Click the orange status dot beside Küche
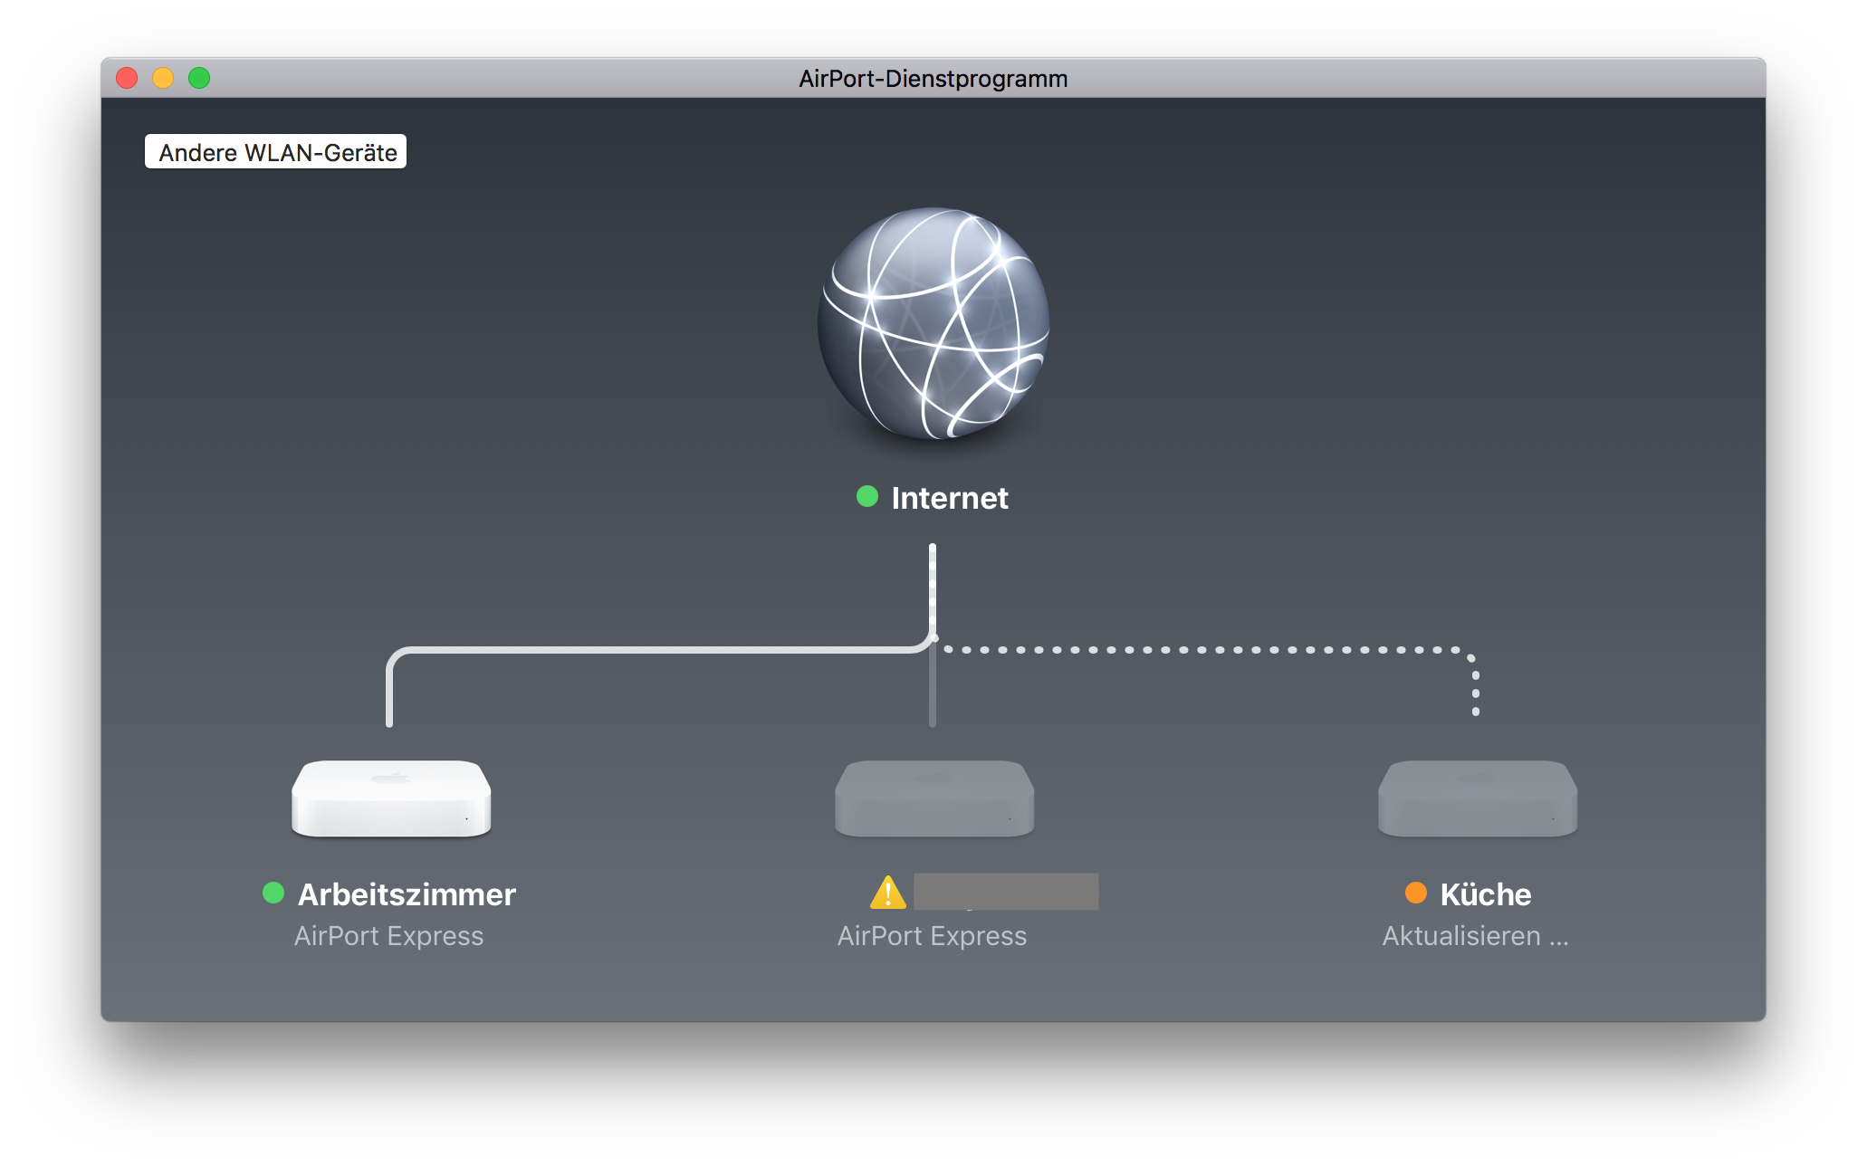 point(1416,893)
